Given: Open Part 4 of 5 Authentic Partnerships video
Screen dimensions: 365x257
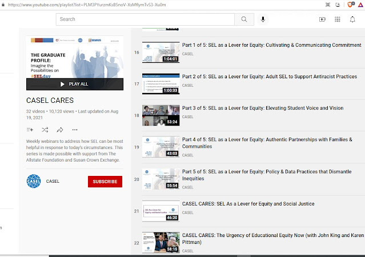Looking at the screenshot, I should 267,143.
